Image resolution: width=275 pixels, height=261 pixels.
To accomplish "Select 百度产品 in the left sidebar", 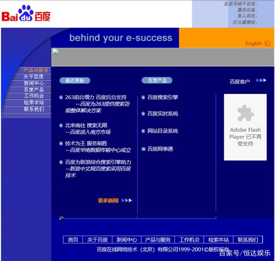I will [x=34, y=90].
